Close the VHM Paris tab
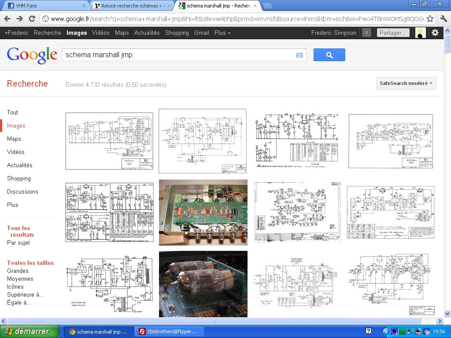The height and width of the screenshot is (338, 451). (84, 5)
